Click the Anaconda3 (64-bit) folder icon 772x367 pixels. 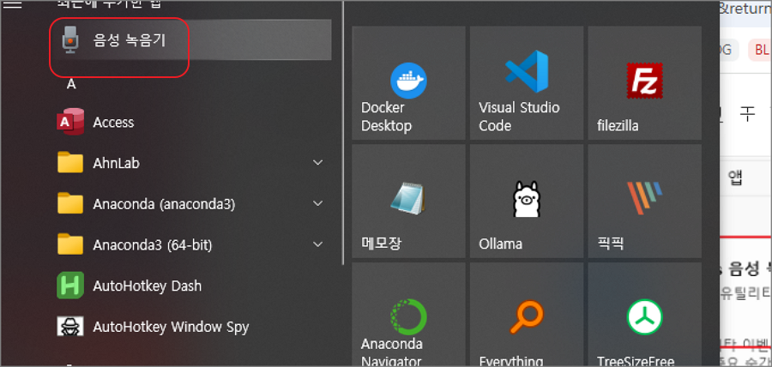(x=70, y=244)
